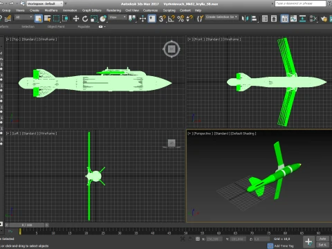
Task: Switch to the Populate ribbon tab
Action: click(84, 27)
